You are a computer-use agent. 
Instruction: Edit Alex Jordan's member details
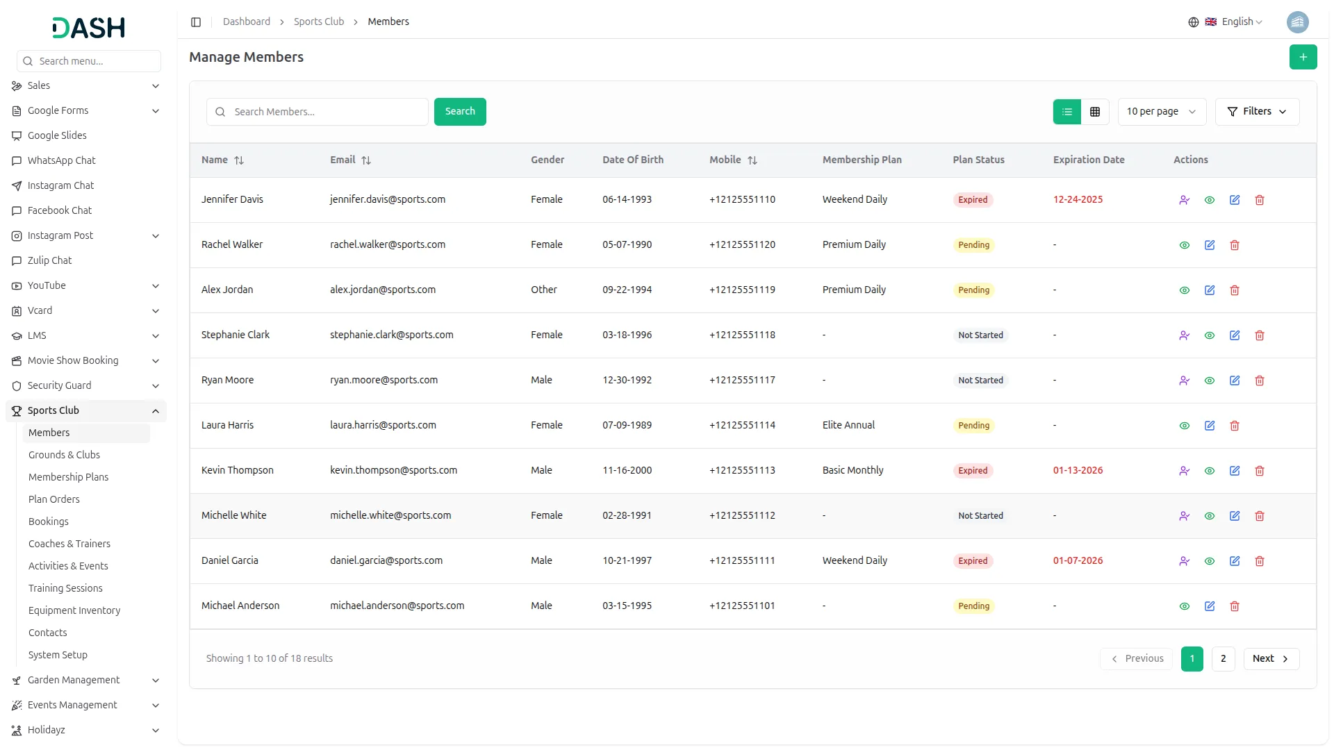[1209, 290]
